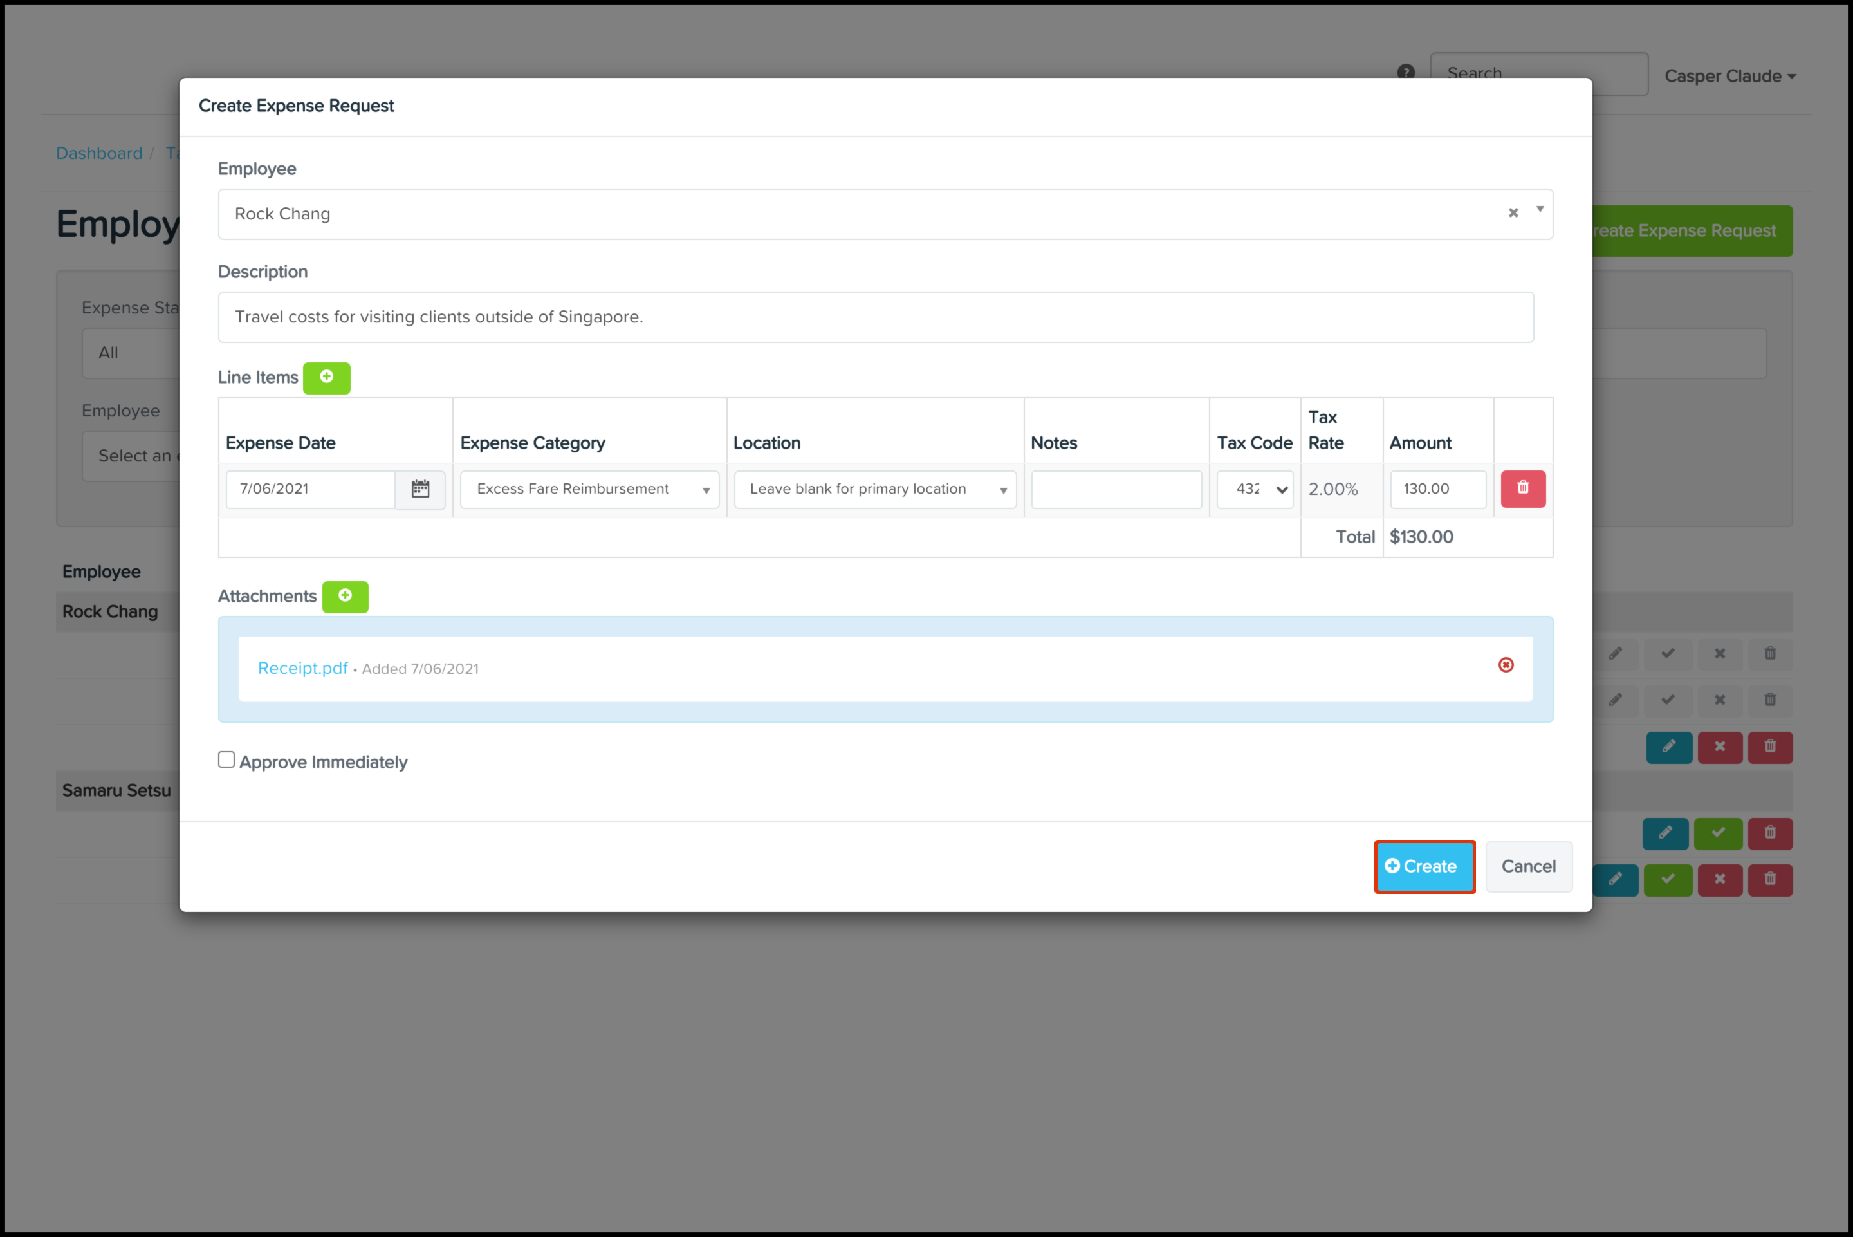Screen dimensions: 1853x1237
Task: Open the Location dropdown
Action: 874,489
